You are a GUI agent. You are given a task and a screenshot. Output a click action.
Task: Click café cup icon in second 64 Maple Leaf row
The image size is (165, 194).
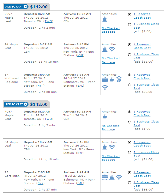point(105,147)
